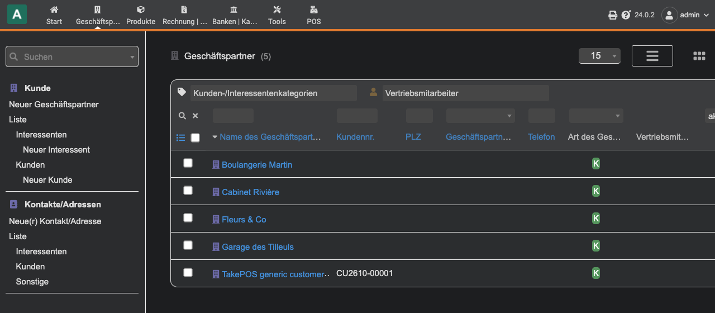The image size is (715, 313).
Task: Open Neuer Interessent link
Action: (56, 150)
